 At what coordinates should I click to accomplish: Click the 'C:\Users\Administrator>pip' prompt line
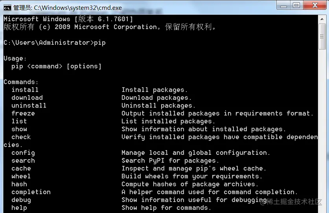coord(55,43)
